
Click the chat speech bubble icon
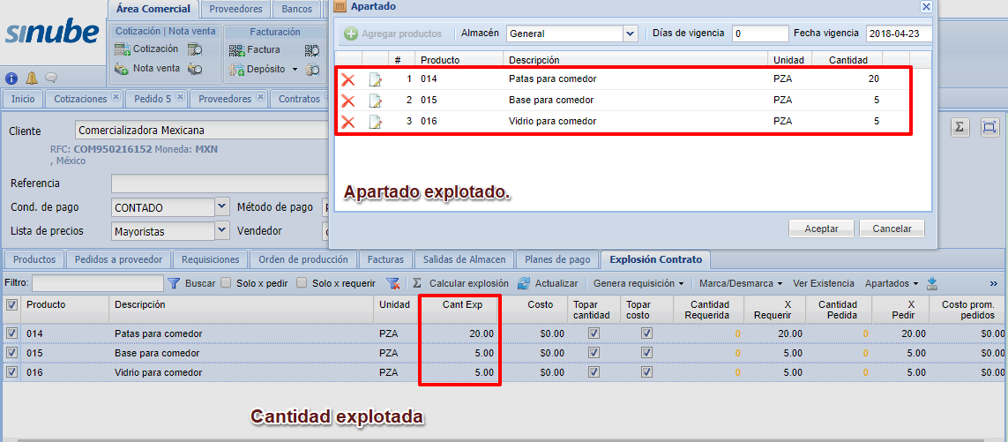(x=51, y=78)
